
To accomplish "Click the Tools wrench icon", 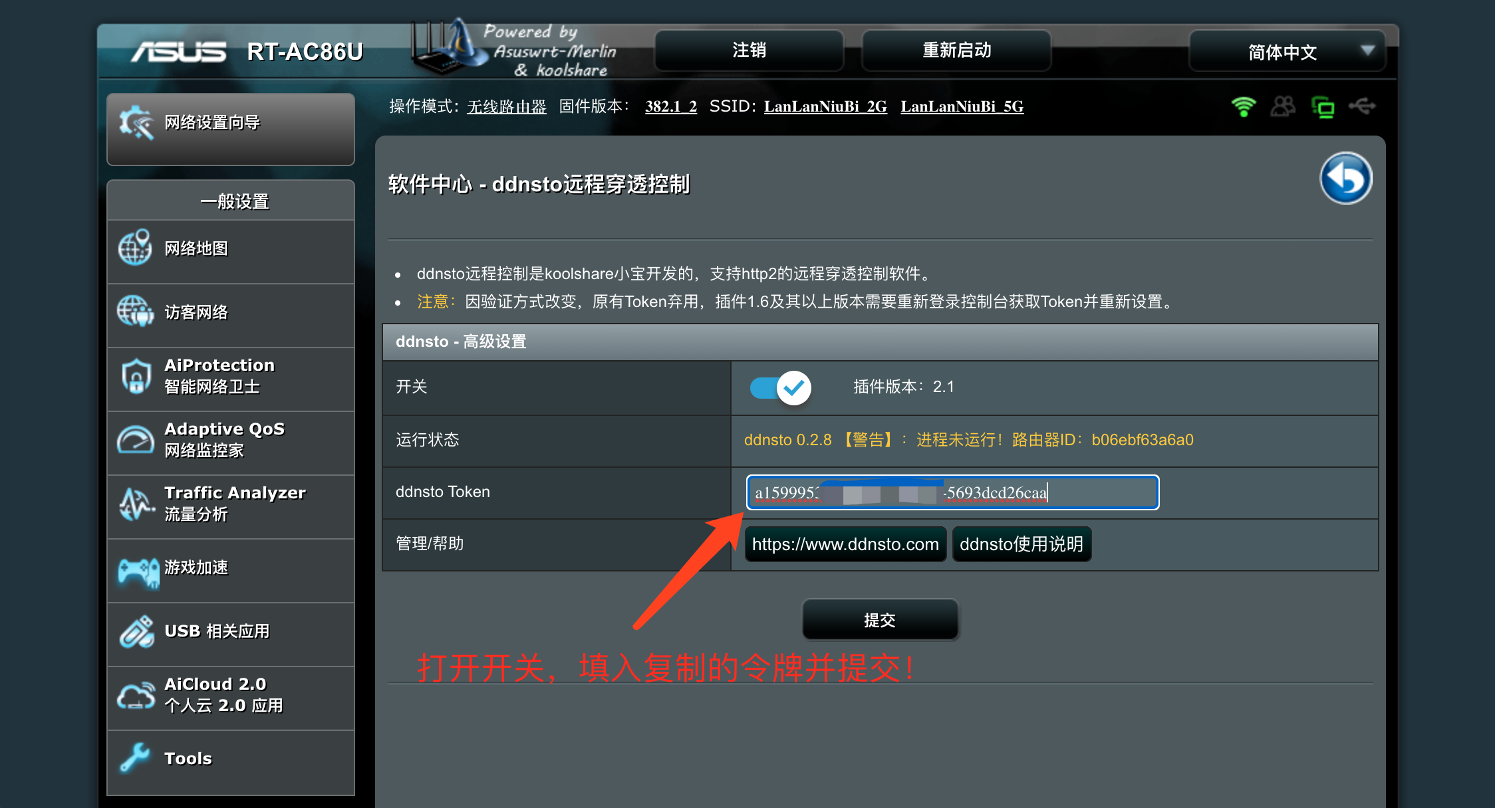I will pyautogui.click(x=136, y=757).
